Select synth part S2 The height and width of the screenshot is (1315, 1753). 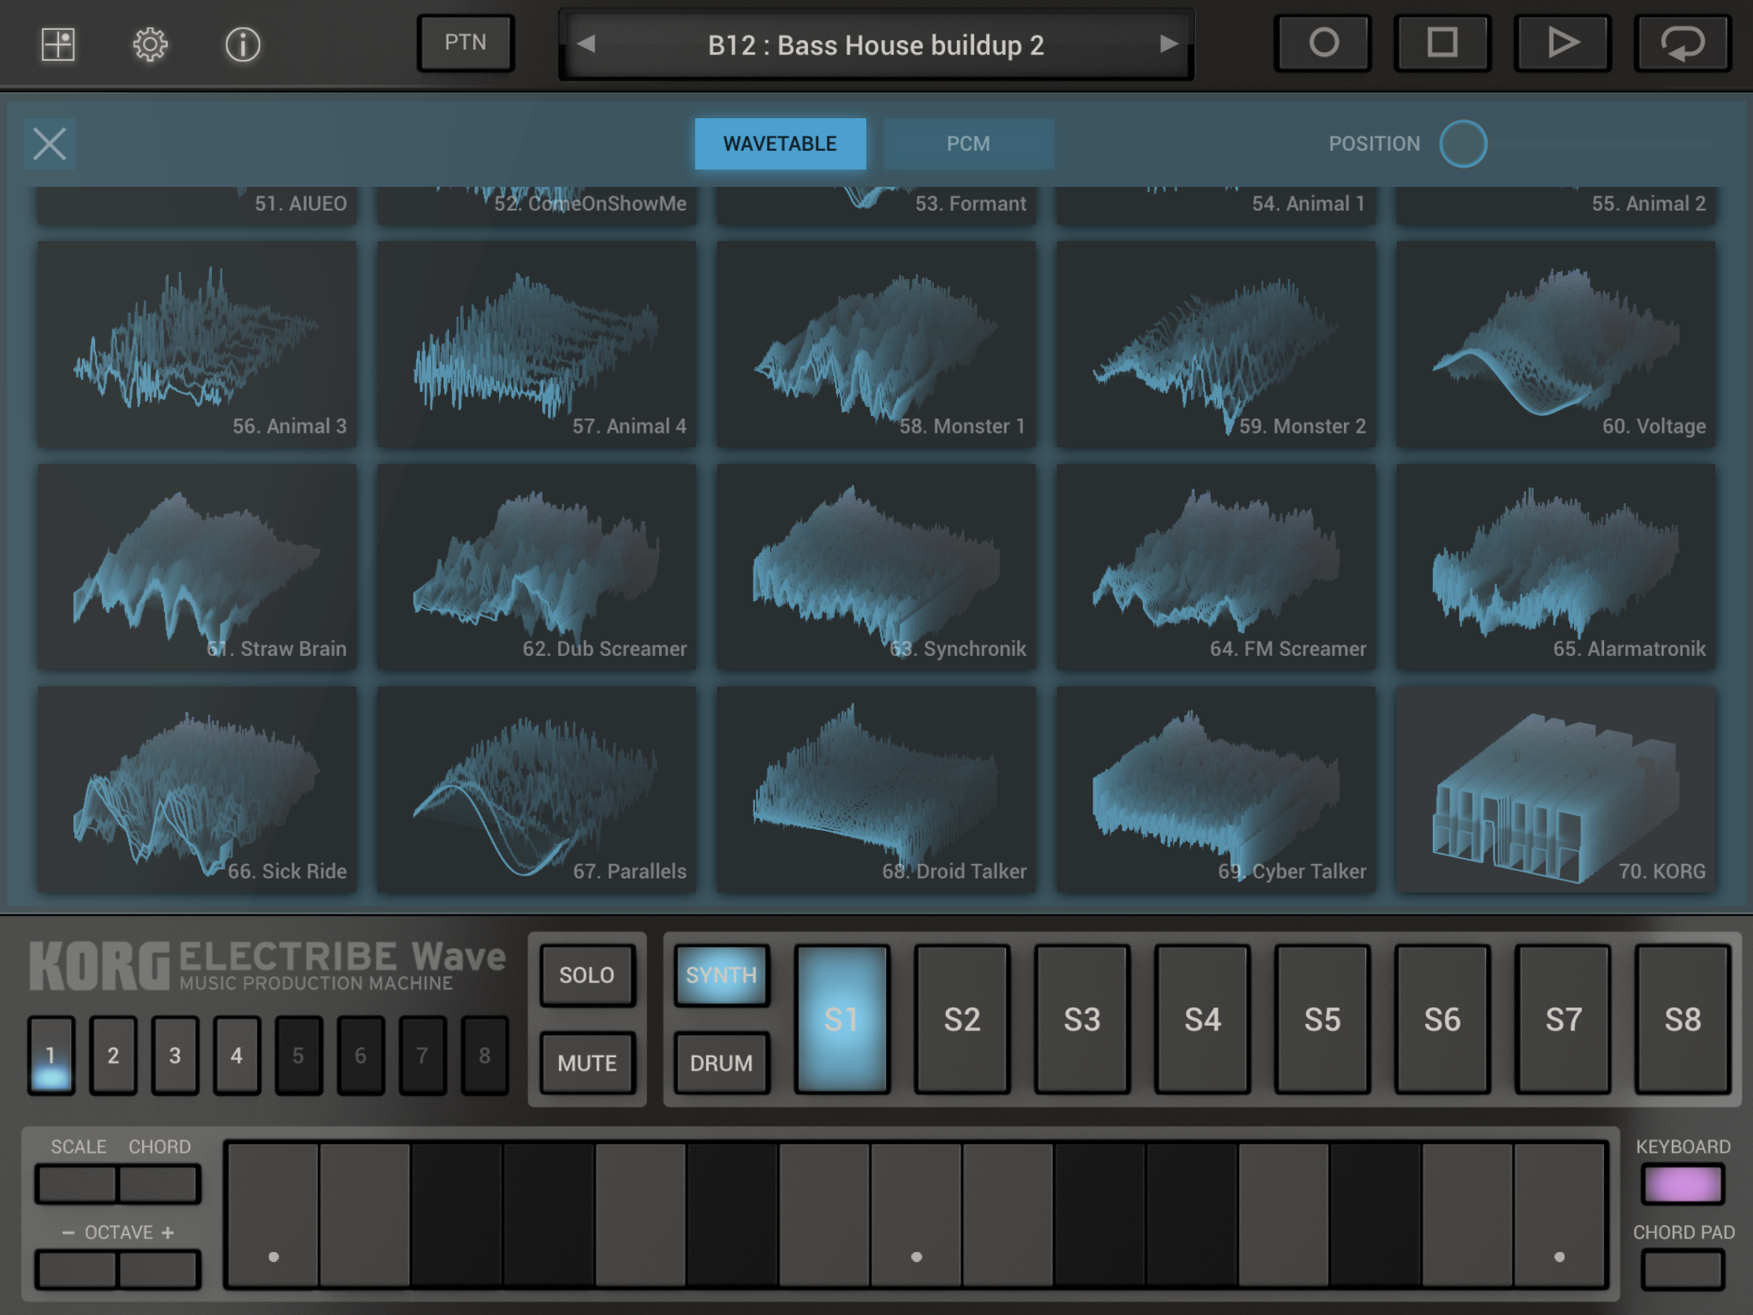[962, 1019]
